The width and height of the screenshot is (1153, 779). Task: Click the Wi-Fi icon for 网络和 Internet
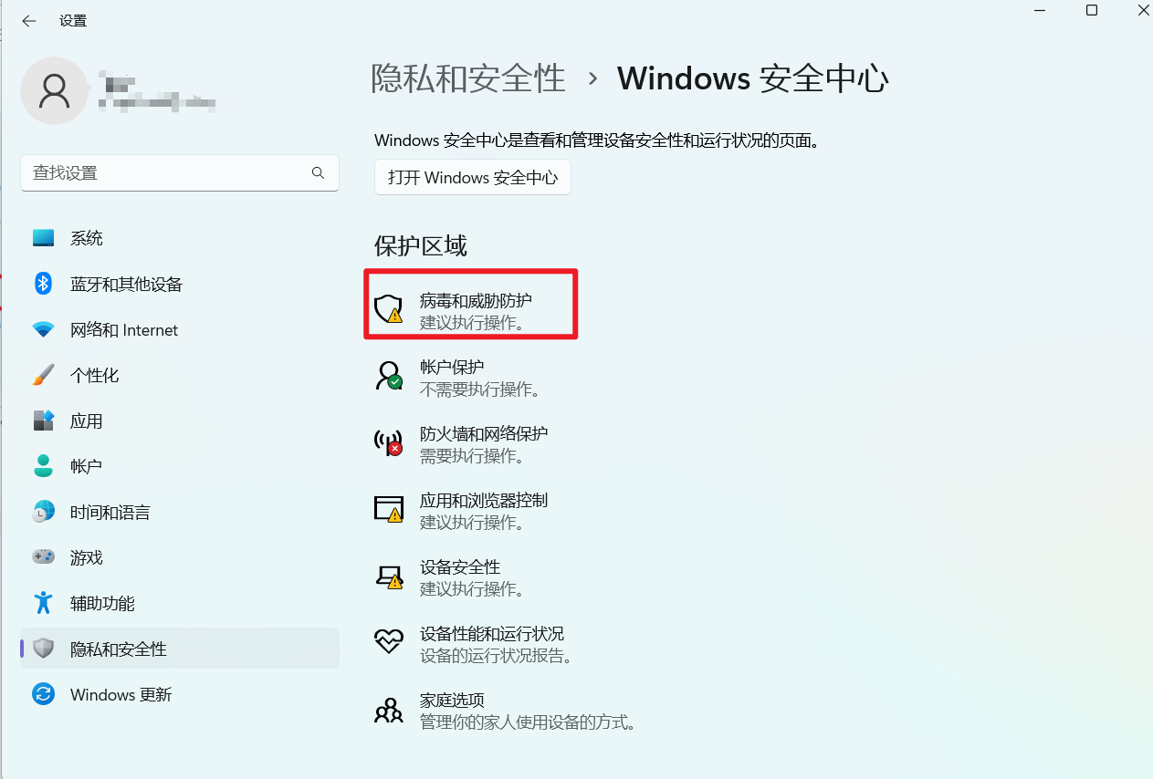(x=43, y=329)
